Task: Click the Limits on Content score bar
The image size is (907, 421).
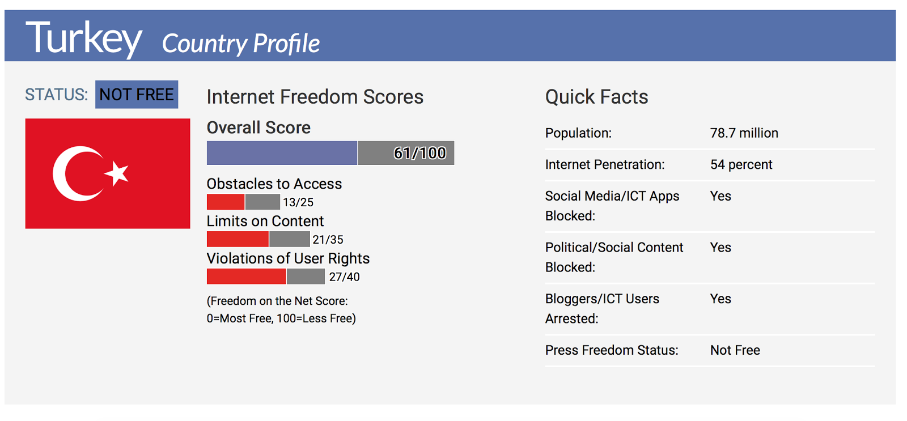Action: (x=258, y=239)
